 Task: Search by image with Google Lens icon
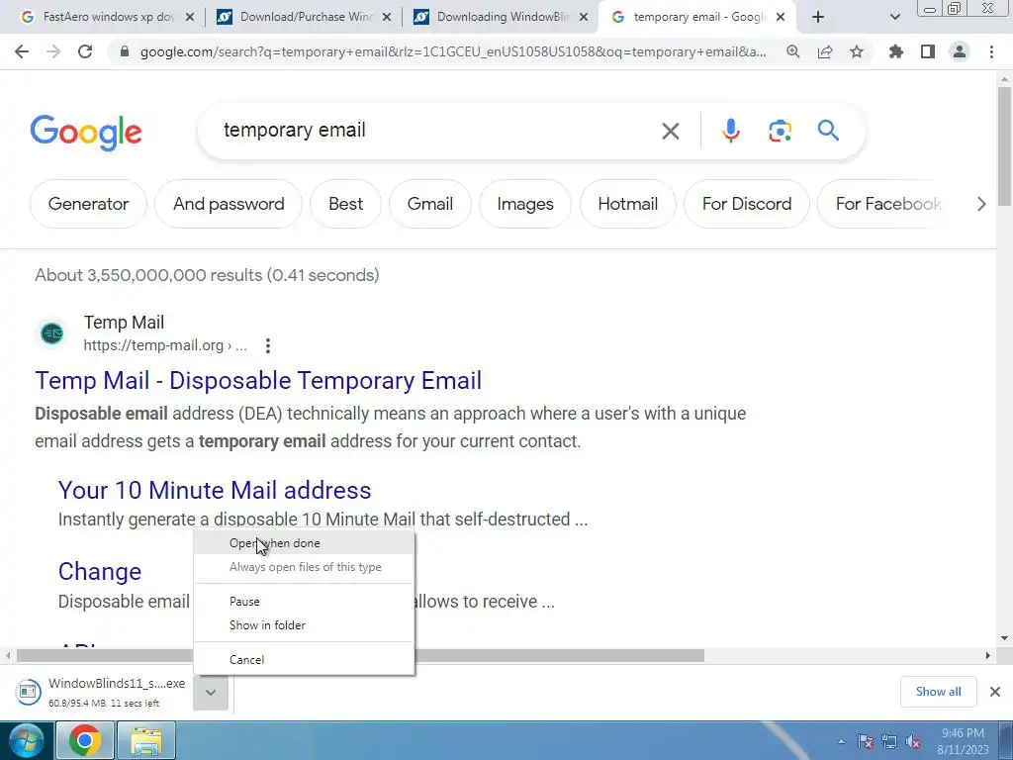coord(780,131)
